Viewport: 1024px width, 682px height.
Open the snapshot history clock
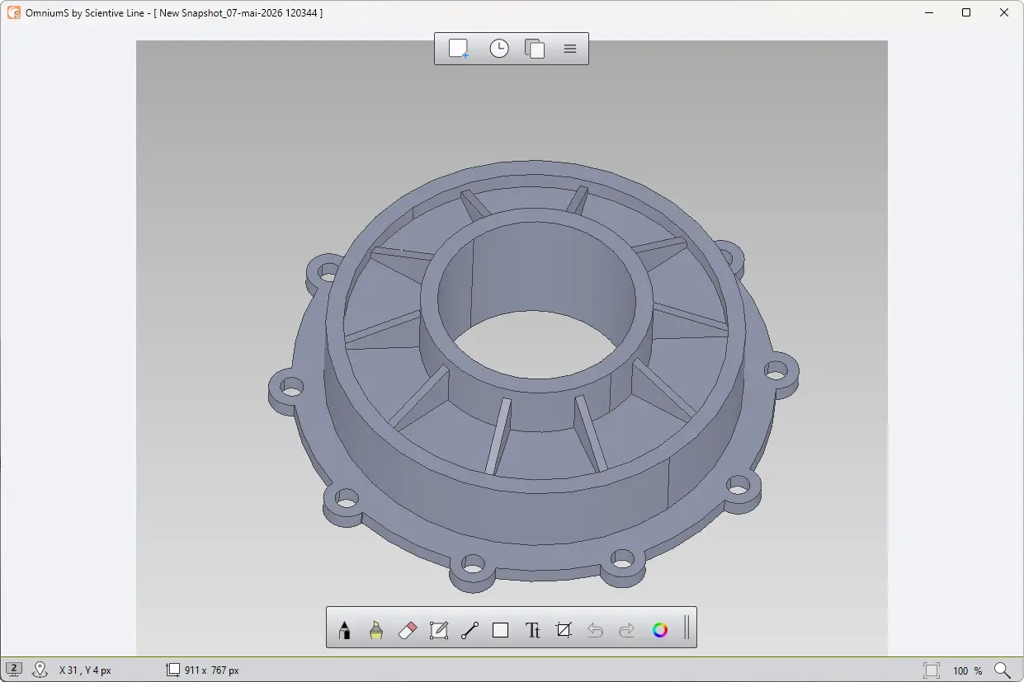pos(499,49)
